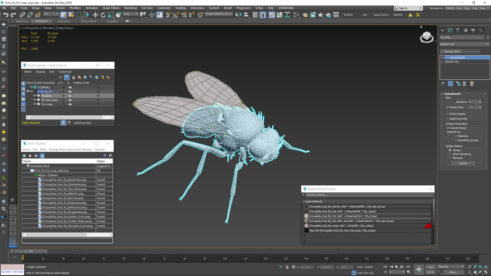Viewport: 491px width, 276px height.
Task: Open Customize menu in Scene Explorer
Action: click(x=65, y=72)
